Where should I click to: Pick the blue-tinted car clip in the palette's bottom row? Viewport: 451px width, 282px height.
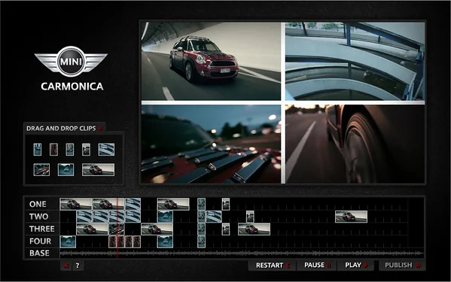point(66,170)
